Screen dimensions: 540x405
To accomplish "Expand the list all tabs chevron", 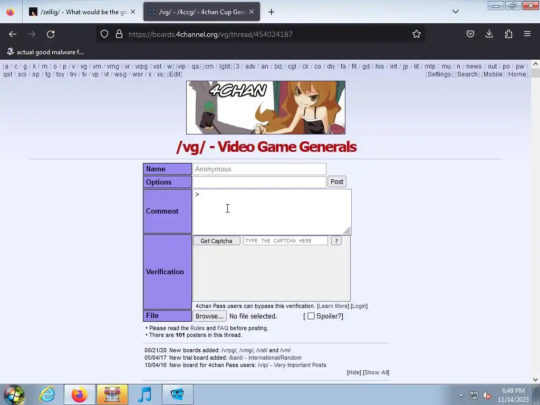I will [455, 12].
